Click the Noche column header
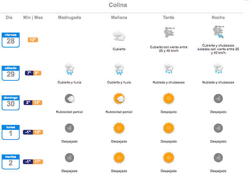The image size is (252, 195). (218, 17)
